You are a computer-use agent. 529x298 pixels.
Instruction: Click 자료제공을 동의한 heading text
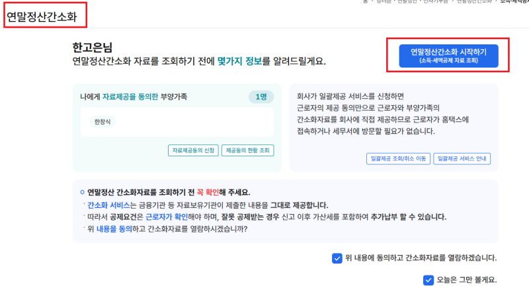tap(130, 97)
